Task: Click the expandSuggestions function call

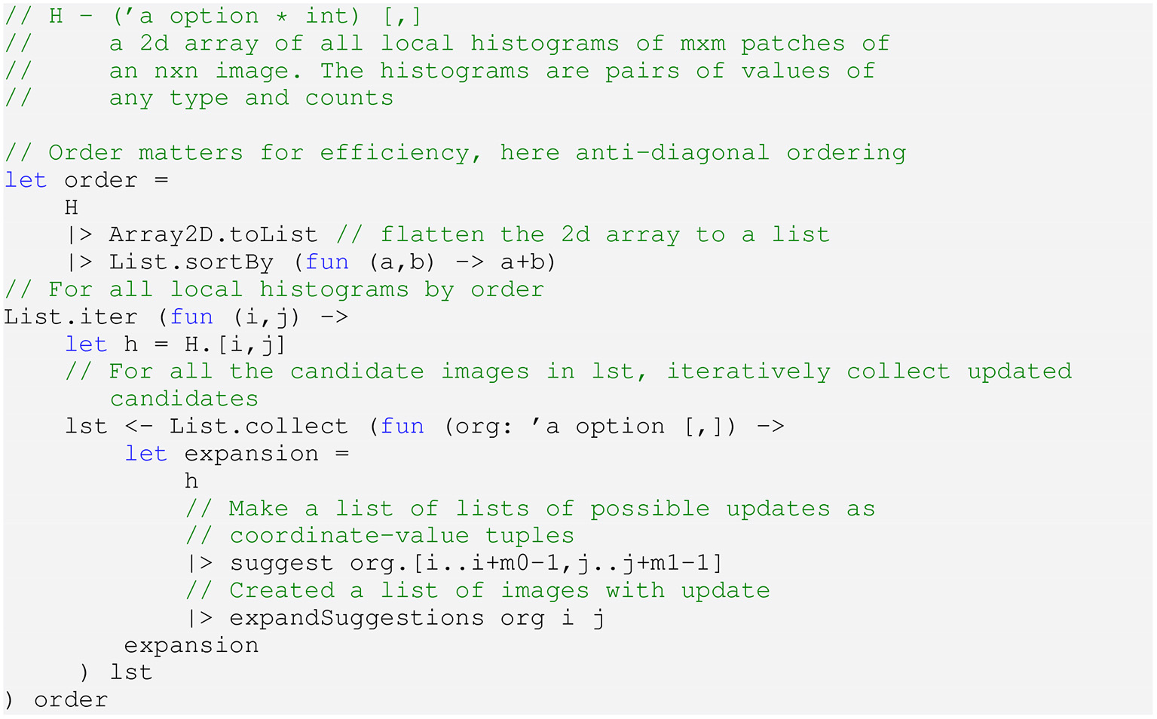Action: coord(357,618)
